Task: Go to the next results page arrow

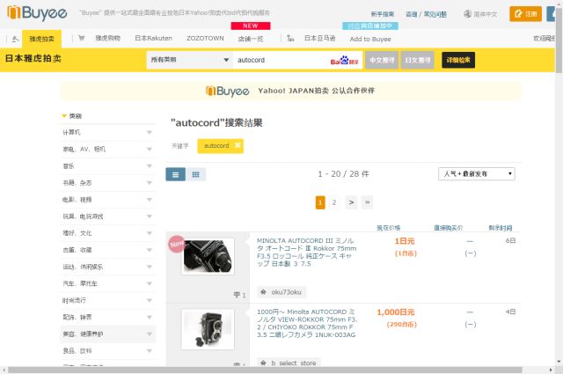Action: [x=351, y=202]
